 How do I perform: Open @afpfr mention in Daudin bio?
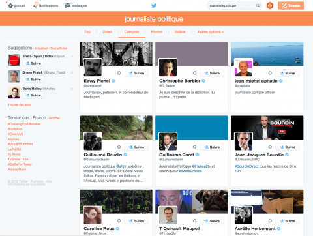(121, 166)
